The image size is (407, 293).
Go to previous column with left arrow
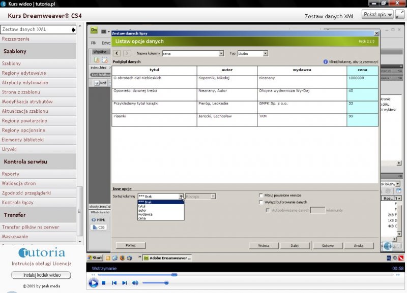pos(117,53)
